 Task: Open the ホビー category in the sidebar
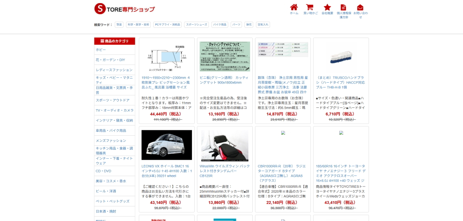101,50
